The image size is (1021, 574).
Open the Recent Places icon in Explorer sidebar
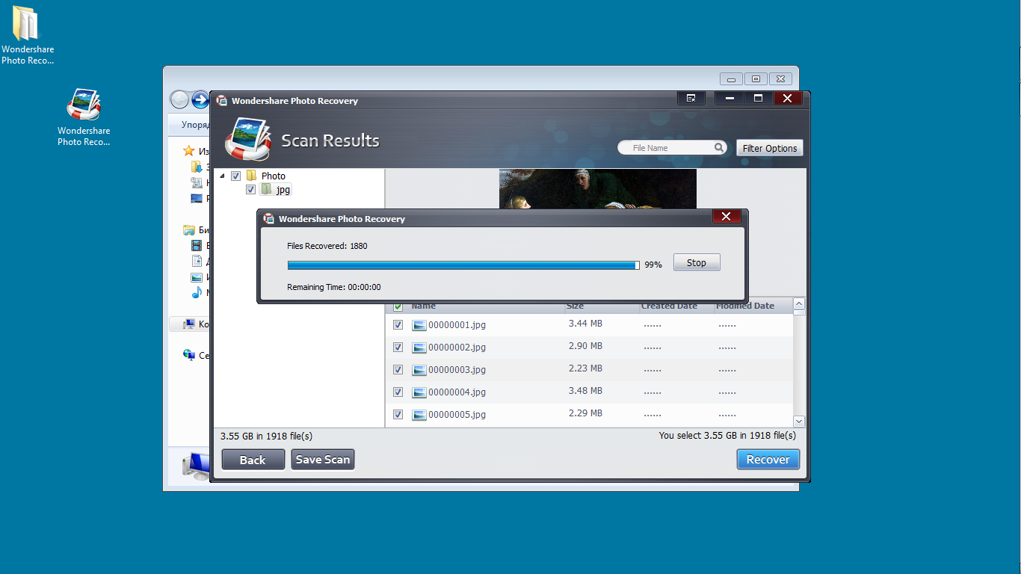(x=197, y=182)
